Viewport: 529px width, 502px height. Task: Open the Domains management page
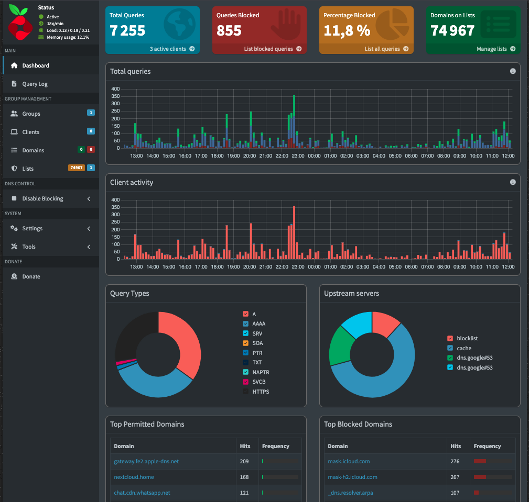51,150
